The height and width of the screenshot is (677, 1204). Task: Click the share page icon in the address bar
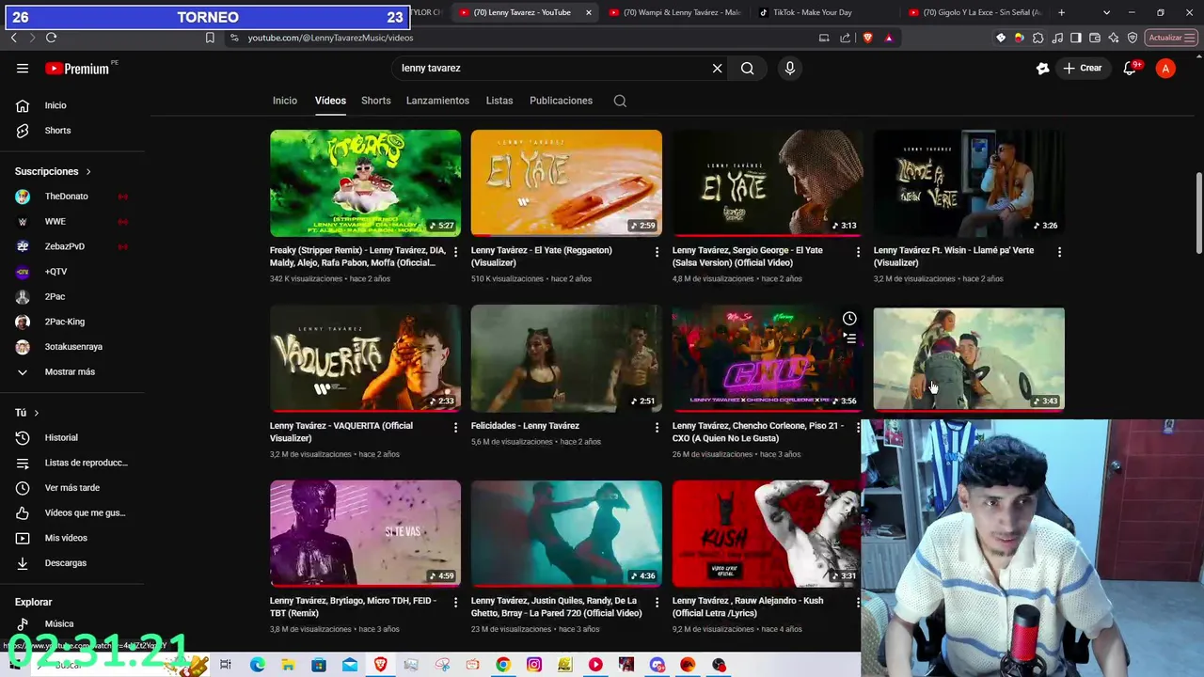pos(845,38)
